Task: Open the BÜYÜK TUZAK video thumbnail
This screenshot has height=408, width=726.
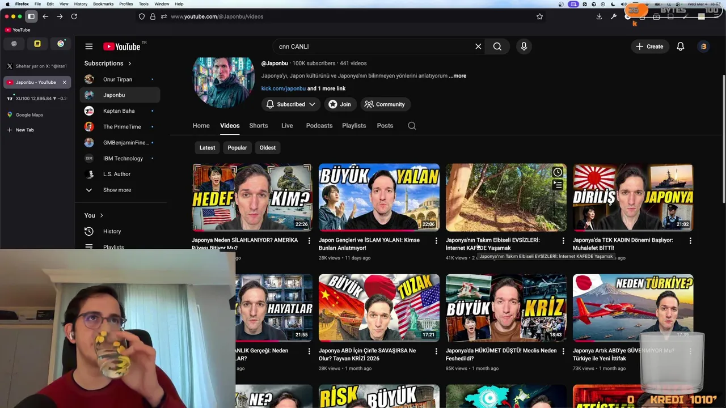Action: (x=379, y=308)
